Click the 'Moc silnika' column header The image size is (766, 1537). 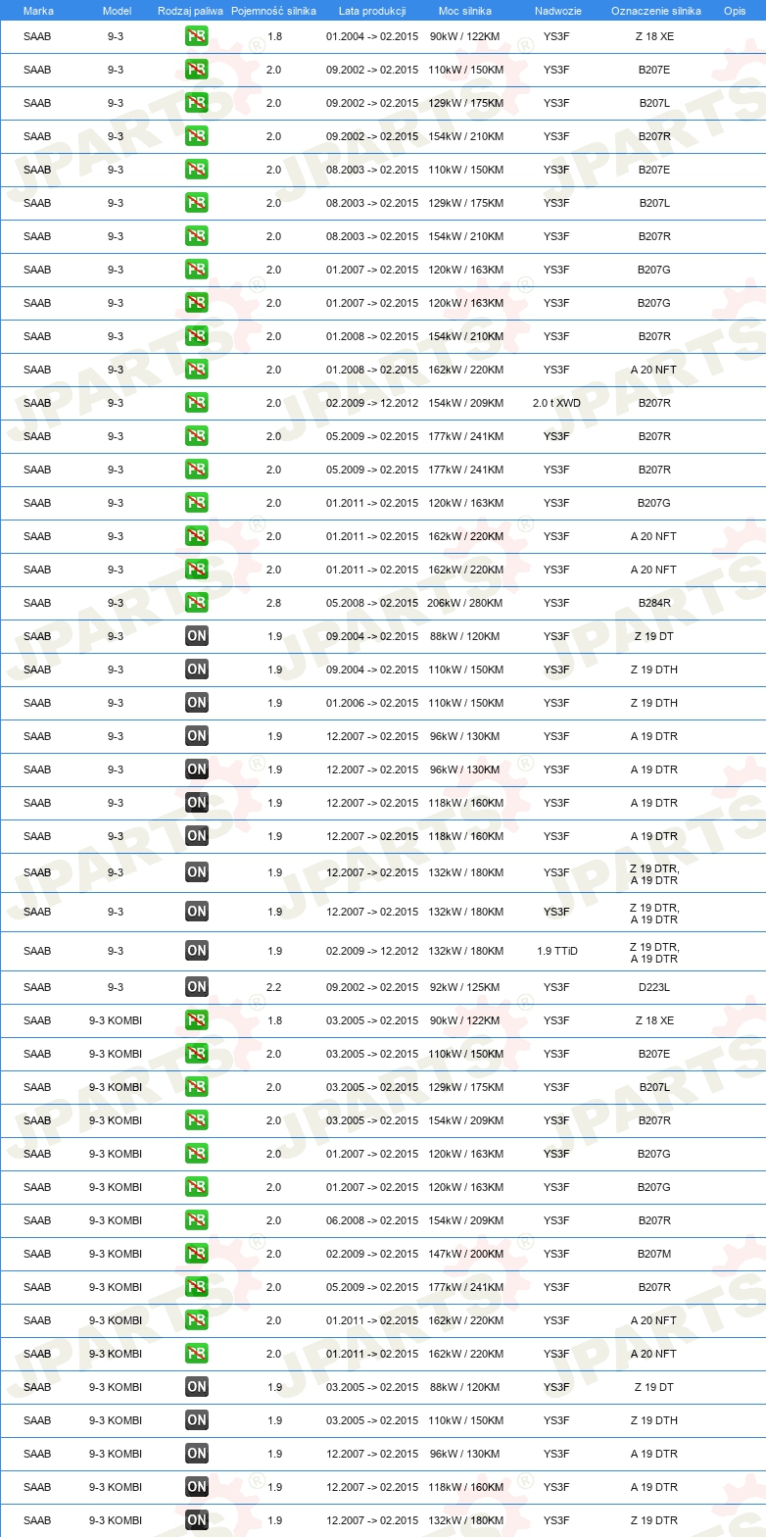tap(465, 11)
